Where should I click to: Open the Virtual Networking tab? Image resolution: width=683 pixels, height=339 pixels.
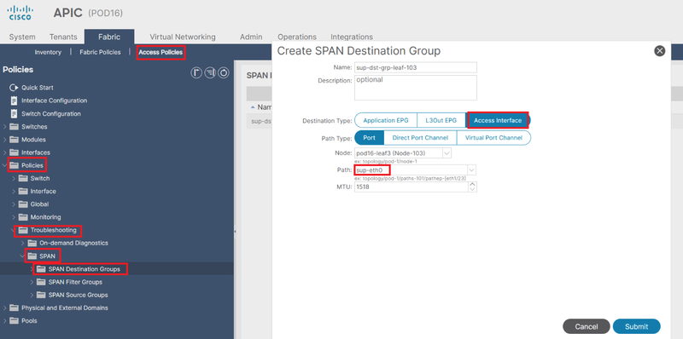[x=183, y=37]
